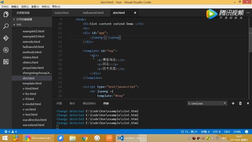Switch to the 调试控制台 panel tab
Image resolution: width=252 pixels, height=142 pixels.
pyautogui.click(x=89, y=103)
